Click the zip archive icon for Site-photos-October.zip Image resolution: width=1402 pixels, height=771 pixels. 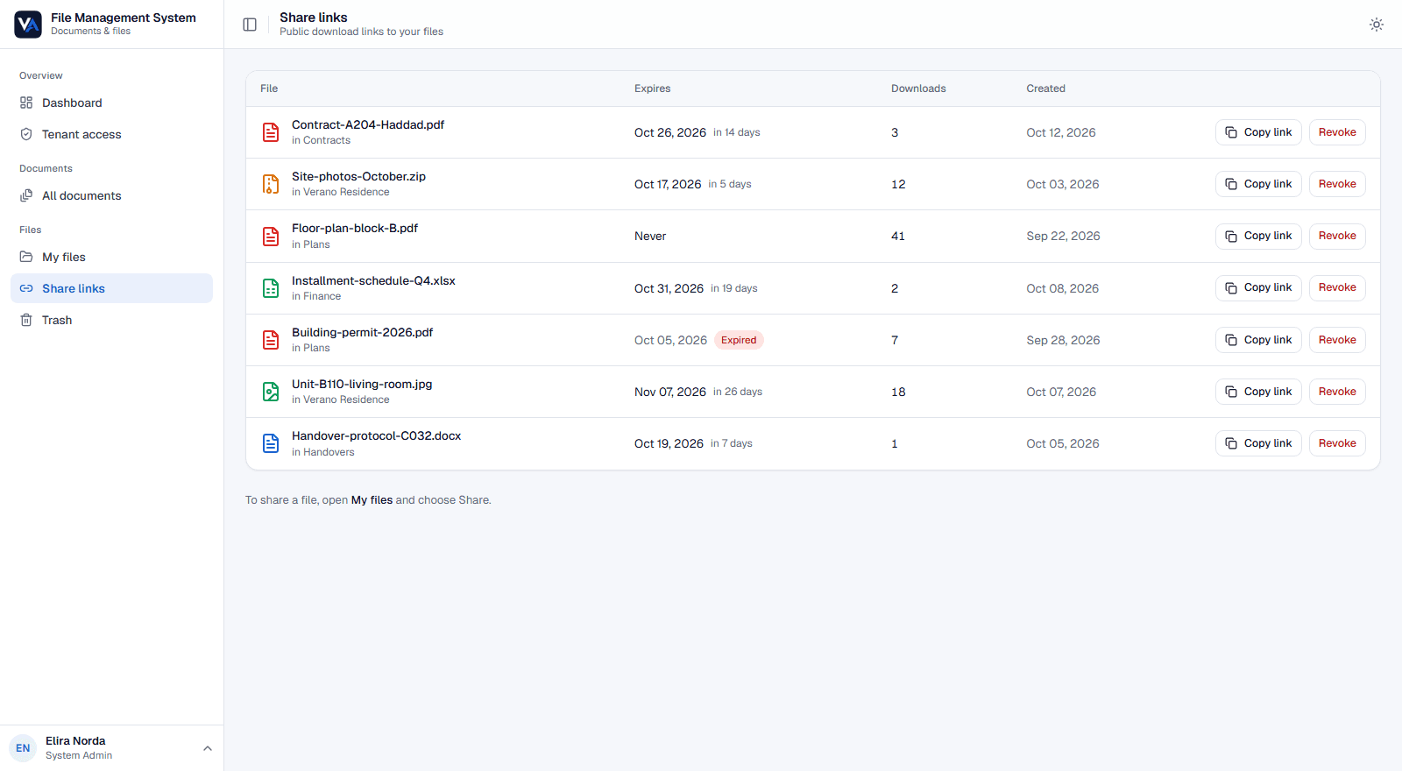tap(271, 184)
